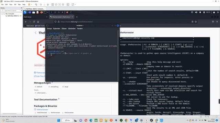Open the snapshot manager toolbar icon
The height and width of the screenshot is (123, 220).
click(x=48, y=4)
